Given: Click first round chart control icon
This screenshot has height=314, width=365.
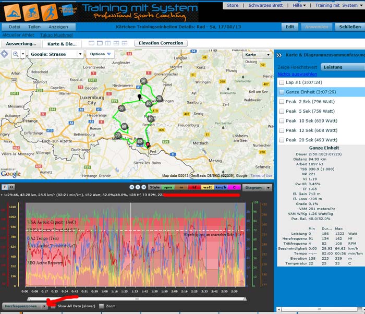Looking at the screenshot, I should tap(131, 187).
